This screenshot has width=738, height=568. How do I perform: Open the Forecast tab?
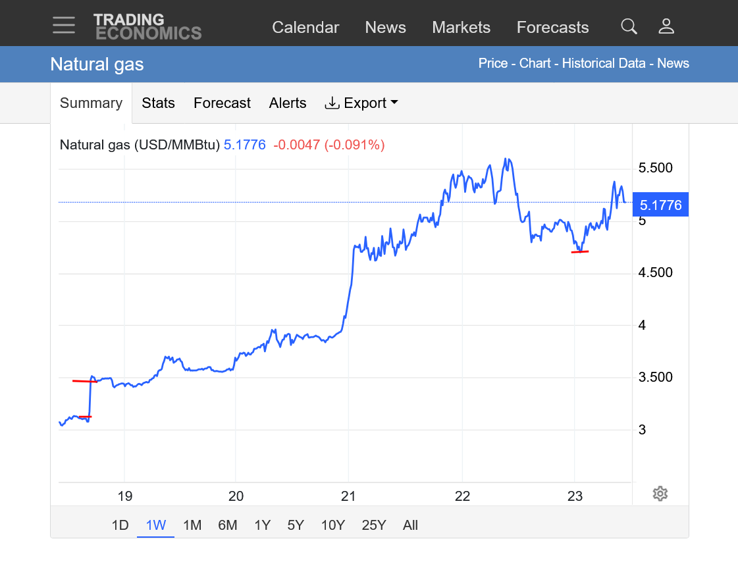(x=222, y=103)
